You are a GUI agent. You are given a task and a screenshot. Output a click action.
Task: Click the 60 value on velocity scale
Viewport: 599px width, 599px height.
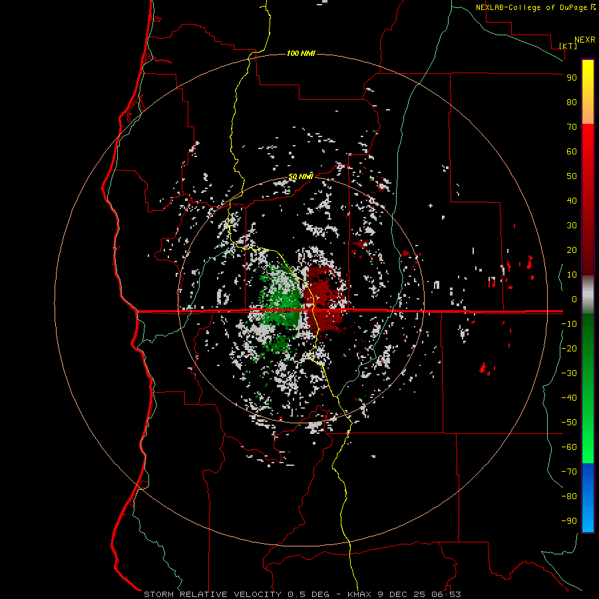[x=572, y=151]
